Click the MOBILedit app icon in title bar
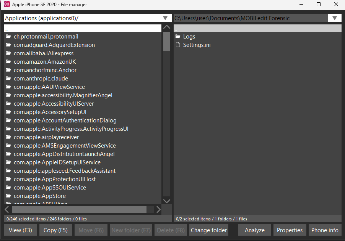 click(7, 4)
